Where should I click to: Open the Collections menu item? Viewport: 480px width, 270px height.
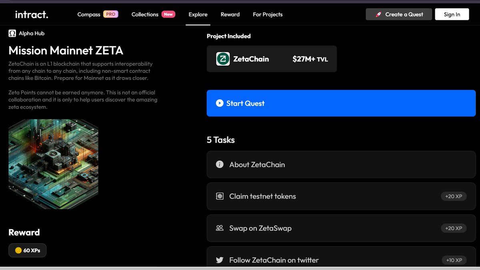145,14
